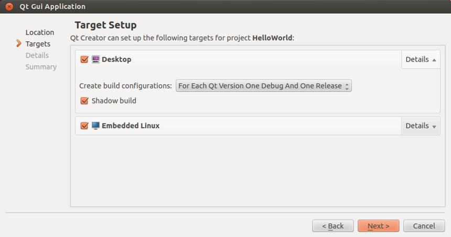Click the orange arrow beside Targets
451x237 pixels.
click(19, 43)
